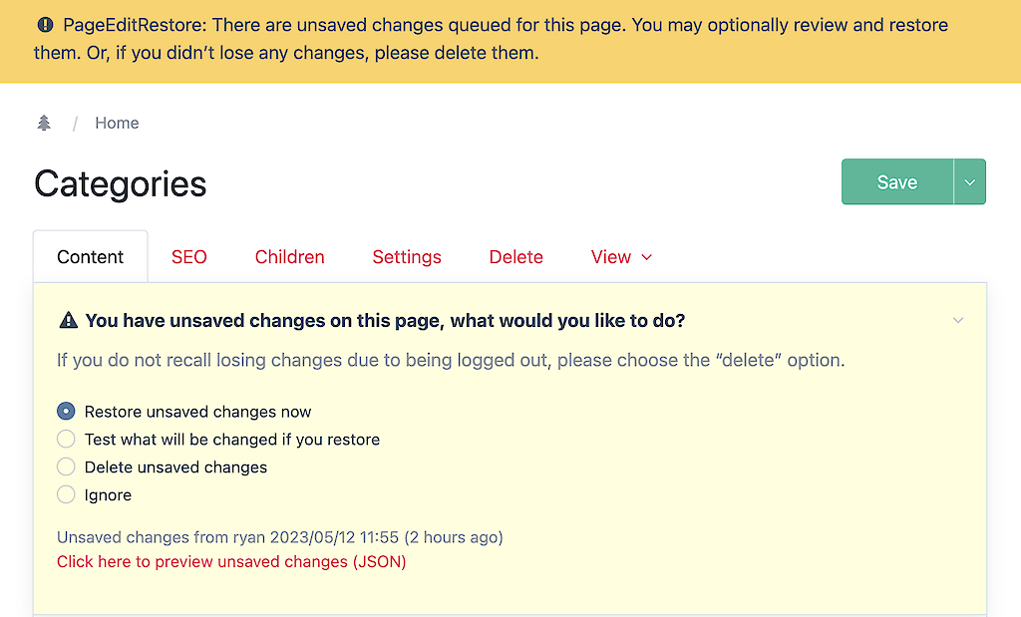The height and width of the screenshot is (617, 1021).
Task: Select Restore unsaved changes now
Action: tap(66, 412)
